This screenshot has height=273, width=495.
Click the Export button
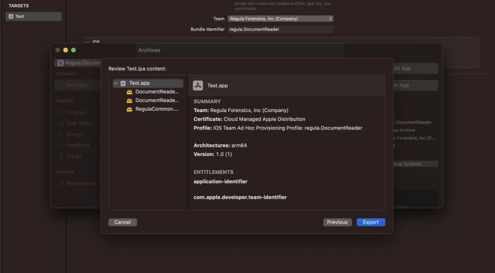click(371, 222)
